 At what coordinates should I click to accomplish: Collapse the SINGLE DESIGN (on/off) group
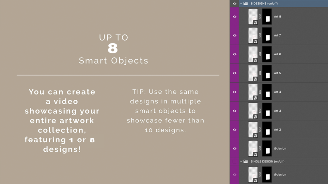[241, 162]
